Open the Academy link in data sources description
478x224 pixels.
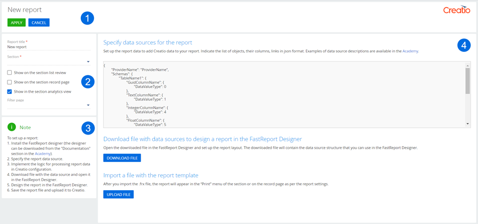[410, 51]
